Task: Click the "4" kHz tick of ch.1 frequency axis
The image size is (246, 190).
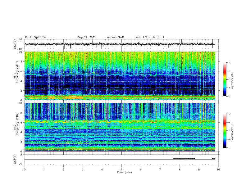Action: (x=22, y=81)
